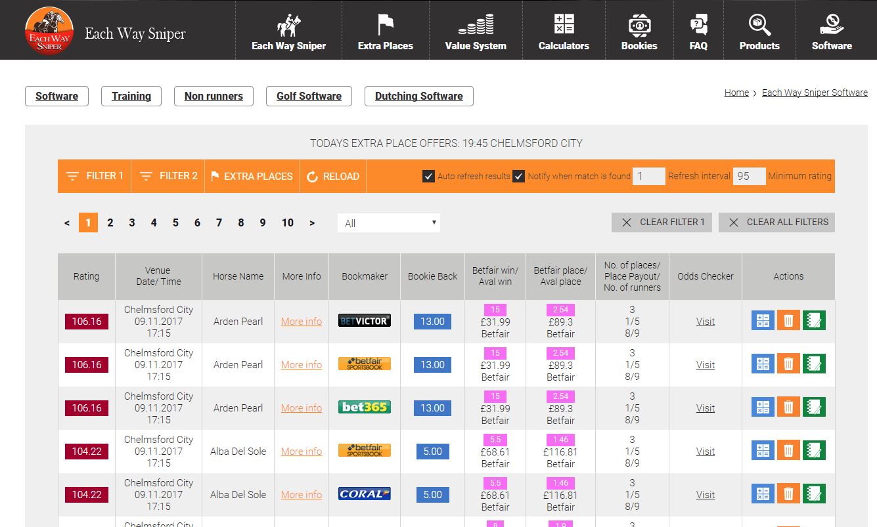This screenshot has height=527, width=877.
Task: Open More info for Alba Del Sole Coral row
Action: click(302, 494)
